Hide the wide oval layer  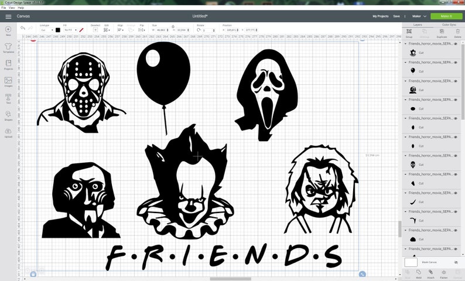456,100
